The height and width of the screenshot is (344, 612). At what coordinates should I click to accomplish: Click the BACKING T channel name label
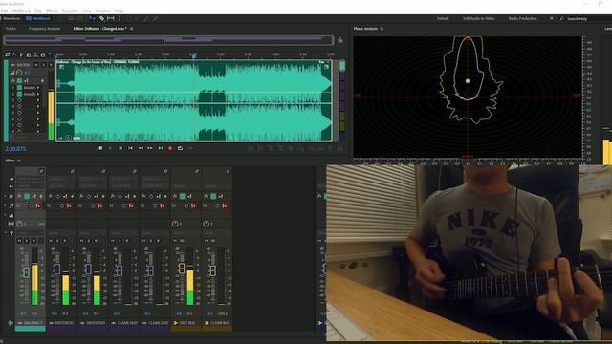pyautogui.click(x=33, y=323)
